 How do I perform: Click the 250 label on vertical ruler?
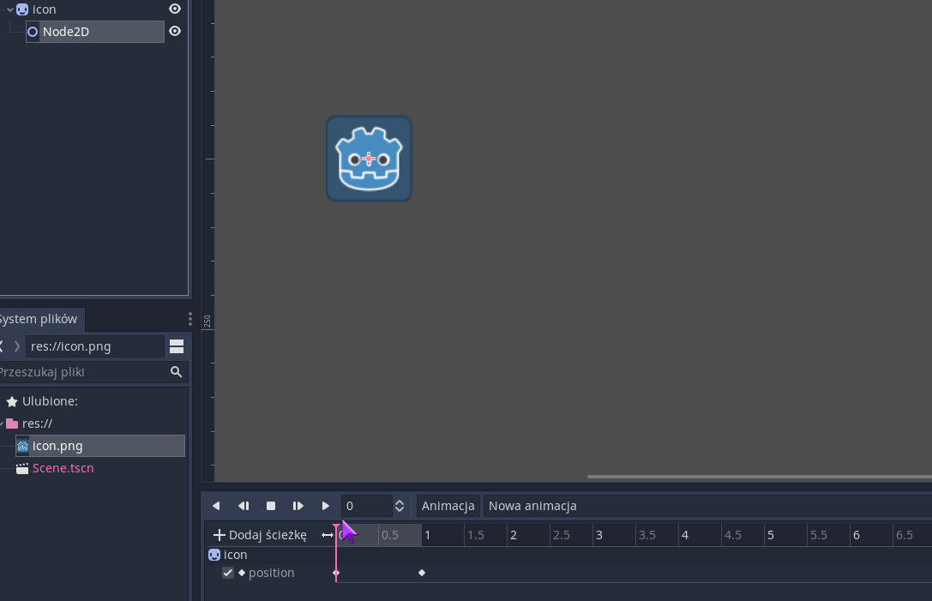207,322
